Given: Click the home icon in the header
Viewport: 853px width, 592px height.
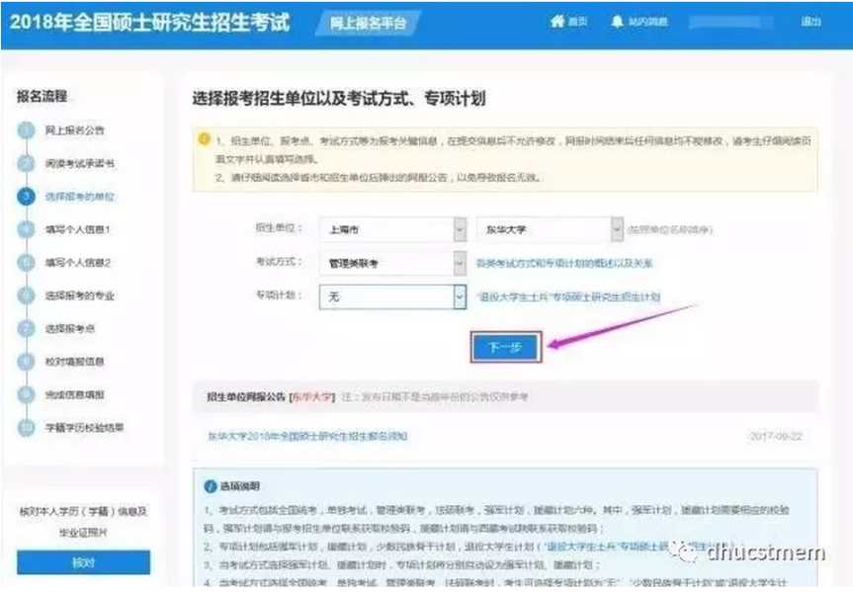Looking at the screenshot, I should pyautogui.click(x=557, y=22).
